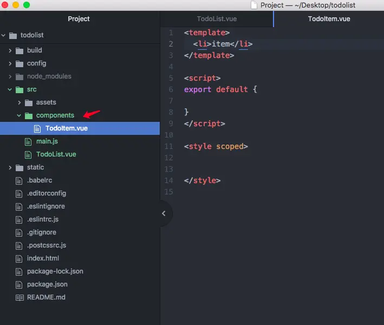
Task: Click line number 6 in the gutter
Action: [171, 89]
